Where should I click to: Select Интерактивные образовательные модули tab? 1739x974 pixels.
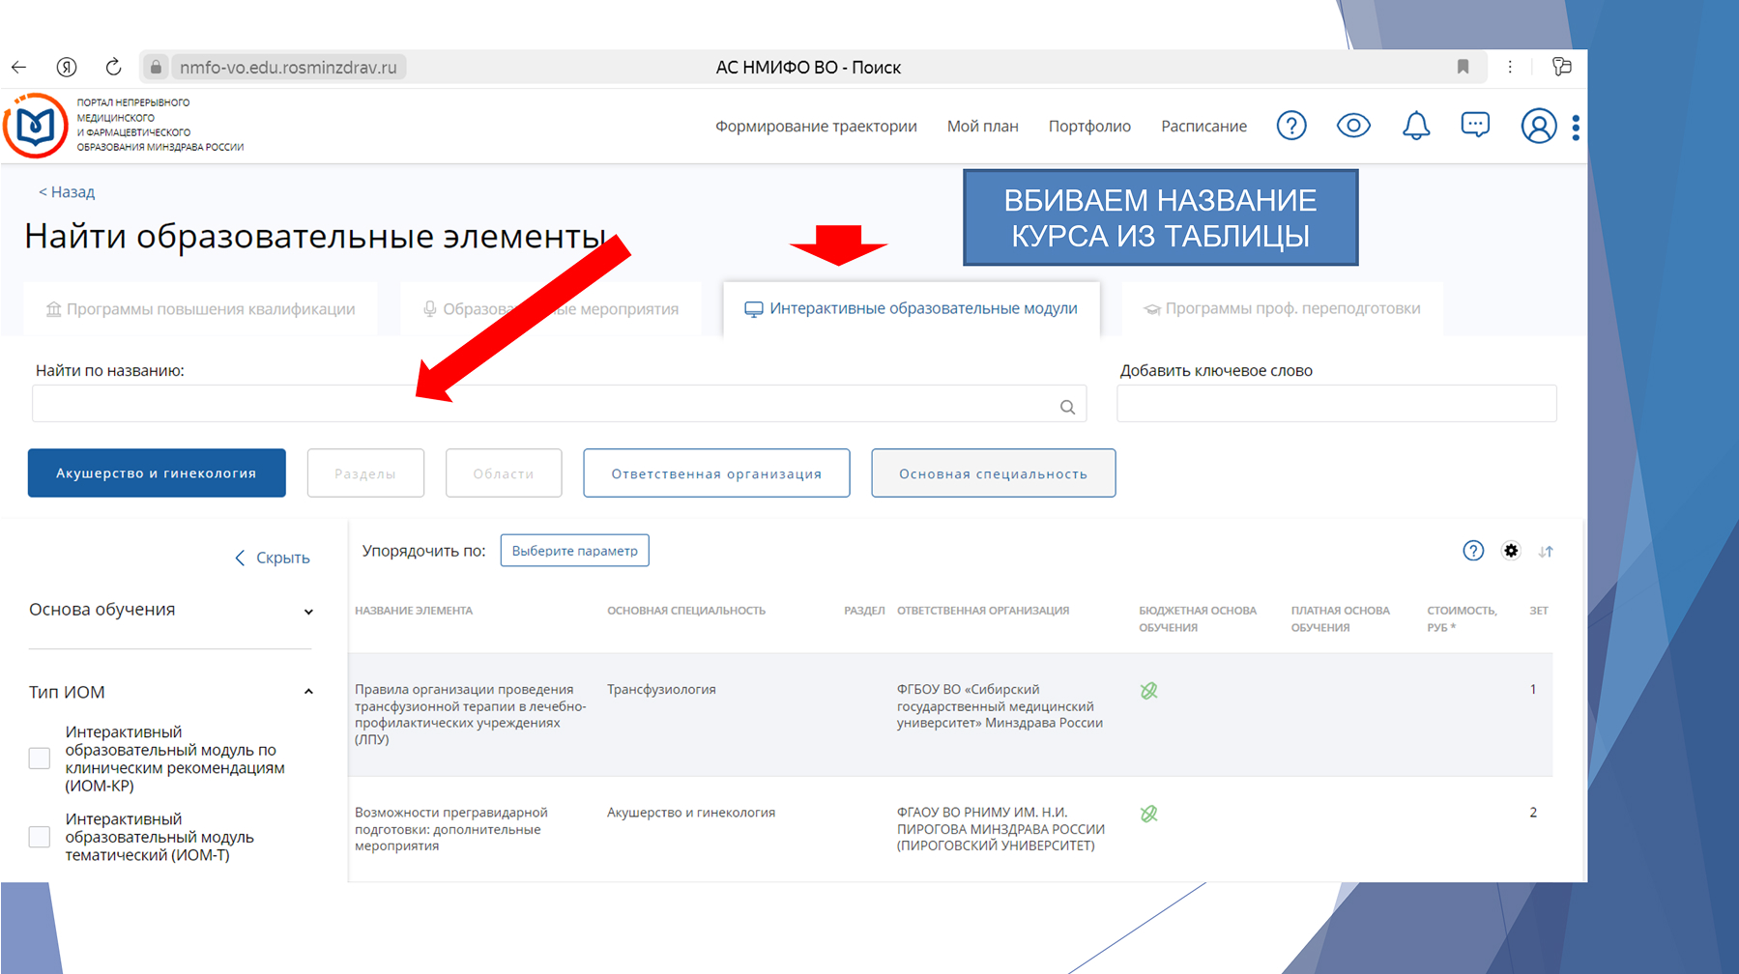click(x=912, y=308)
